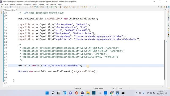The height and width of the screenshot is (96, 170).
Task: Open Debug configurations dropdown arrow
Action: coord(50,7)
